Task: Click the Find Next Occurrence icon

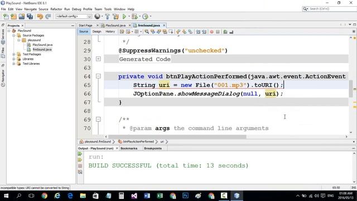Action: [158, 32]
